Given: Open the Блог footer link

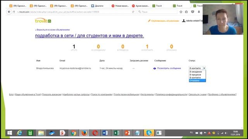Looking at the screenshot, I should [11, 95].
